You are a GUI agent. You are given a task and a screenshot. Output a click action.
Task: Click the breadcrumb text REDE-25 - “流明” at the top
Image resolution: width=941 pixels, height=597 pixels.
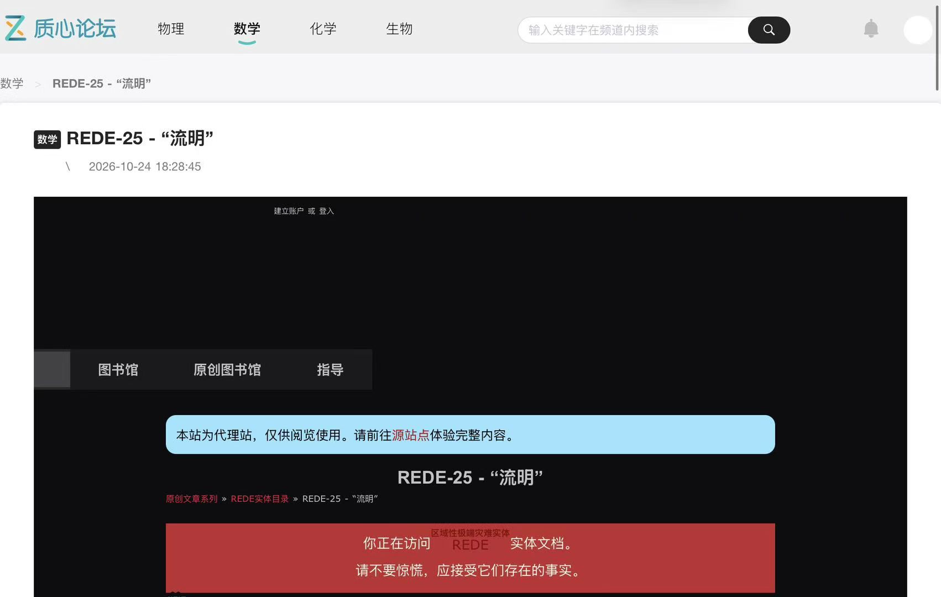(102, 83)
